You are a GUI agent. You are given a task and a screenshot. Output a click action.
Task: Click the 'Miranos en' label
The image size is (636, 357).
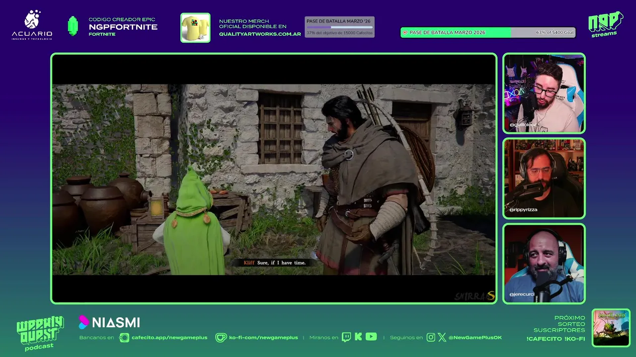pos(323,338)
